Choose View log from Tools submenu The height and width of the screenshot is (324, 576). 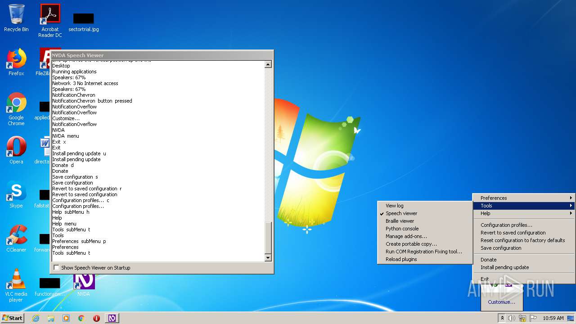424,206
